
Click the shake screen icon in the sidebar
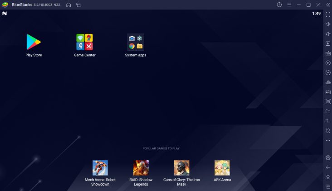pos(328,131)
